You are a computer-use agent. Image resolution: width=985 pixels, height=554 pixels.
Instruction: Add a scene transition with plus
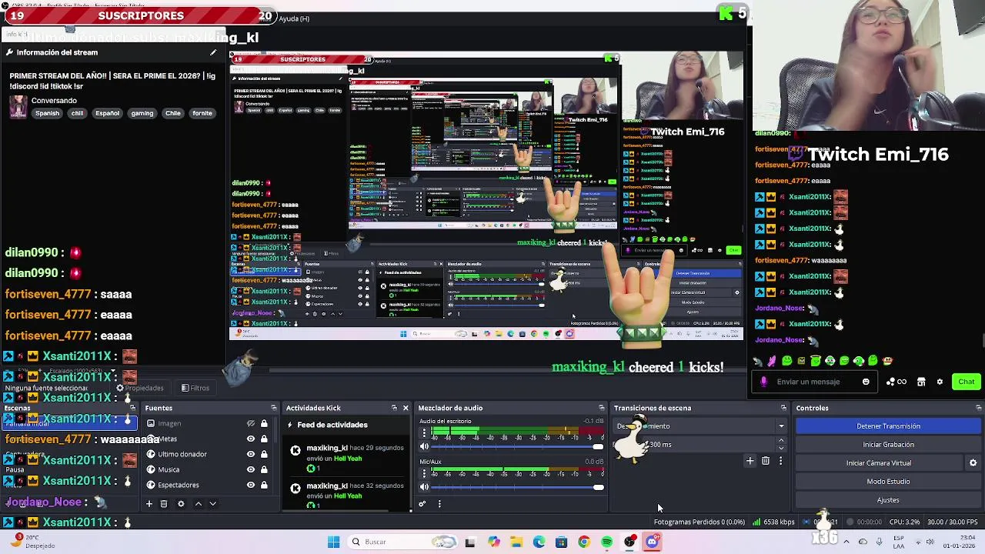pyautogui.click(x=750, y=461)
